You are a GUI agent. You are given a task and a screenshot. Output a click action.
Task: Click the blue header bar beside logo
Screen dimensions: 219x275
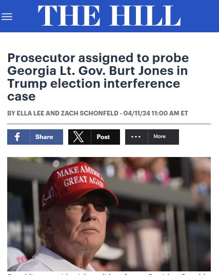click(x=200, y=16)
